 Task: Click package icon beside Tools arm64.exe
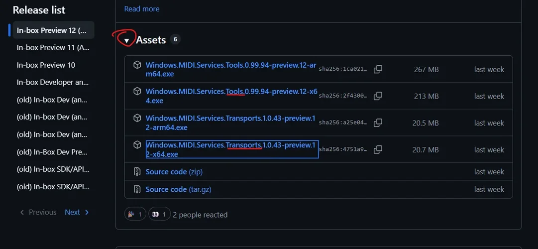click(137, 65)
